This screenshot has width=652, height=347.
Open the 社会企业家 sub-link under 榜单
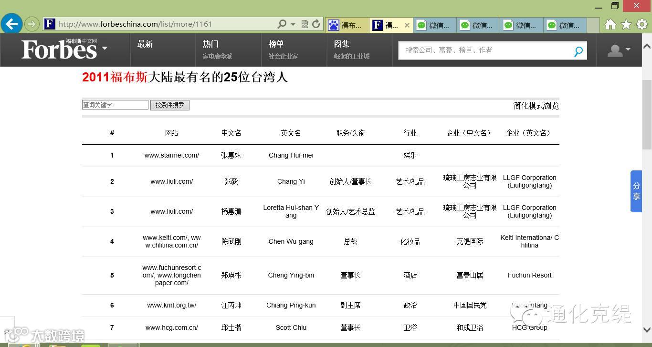tap(283, 56)
